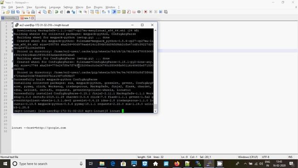Click the Redo toolbar icon
This screenshot has height=168, width=298.
pyautogui.click(x=61, y=12)
